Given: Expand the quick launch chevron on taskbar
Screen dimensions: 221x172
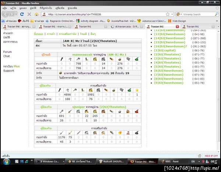Looking at the screenshot, I should [32, 160].
